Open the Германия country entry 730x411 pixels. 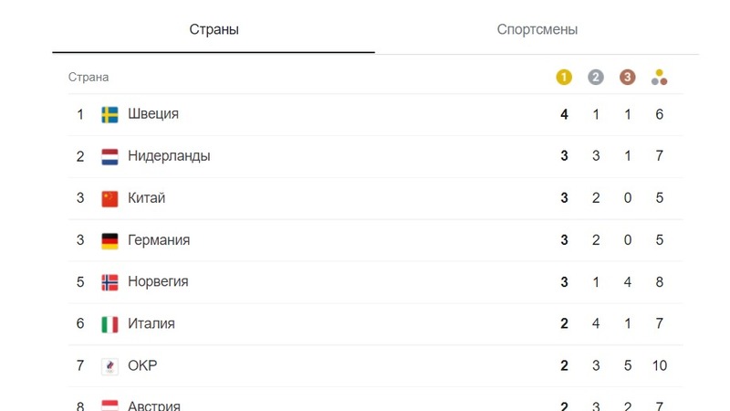click(376, 240)
